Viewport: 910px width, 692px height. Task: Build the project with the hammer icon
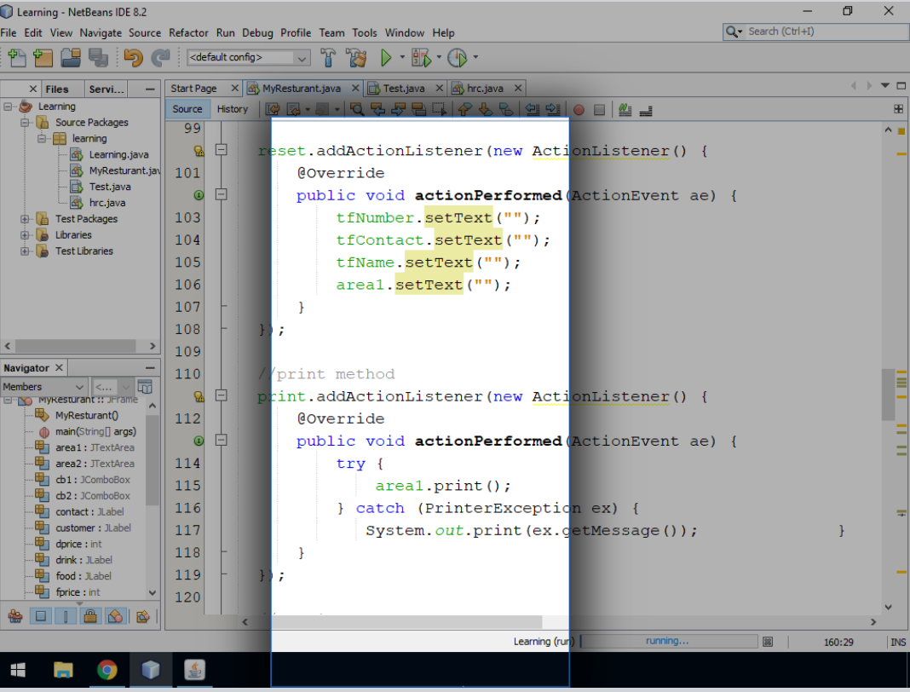pyautogui.click(x=327, y=58)
